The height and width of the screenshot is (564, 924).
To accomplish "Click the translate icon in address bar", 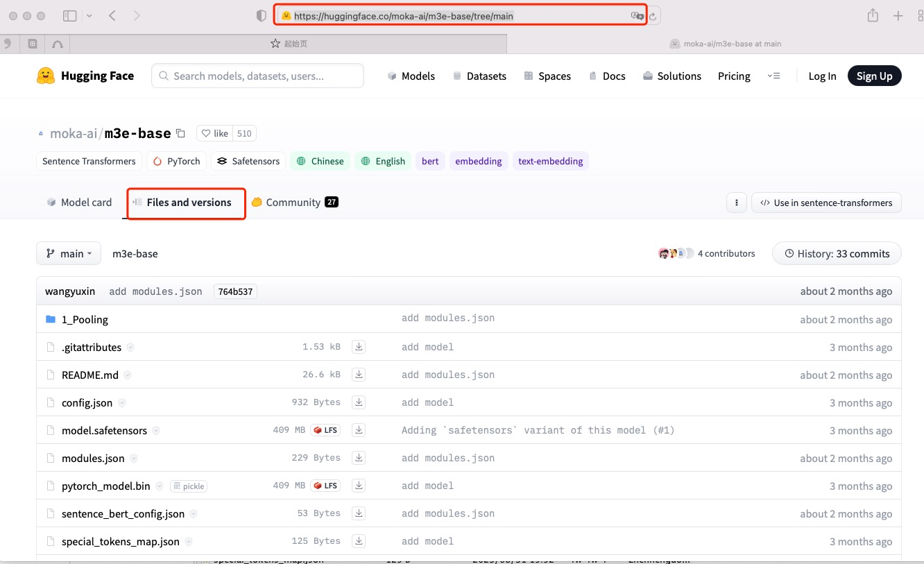I will pyautogui.click(x=636, y=15).
